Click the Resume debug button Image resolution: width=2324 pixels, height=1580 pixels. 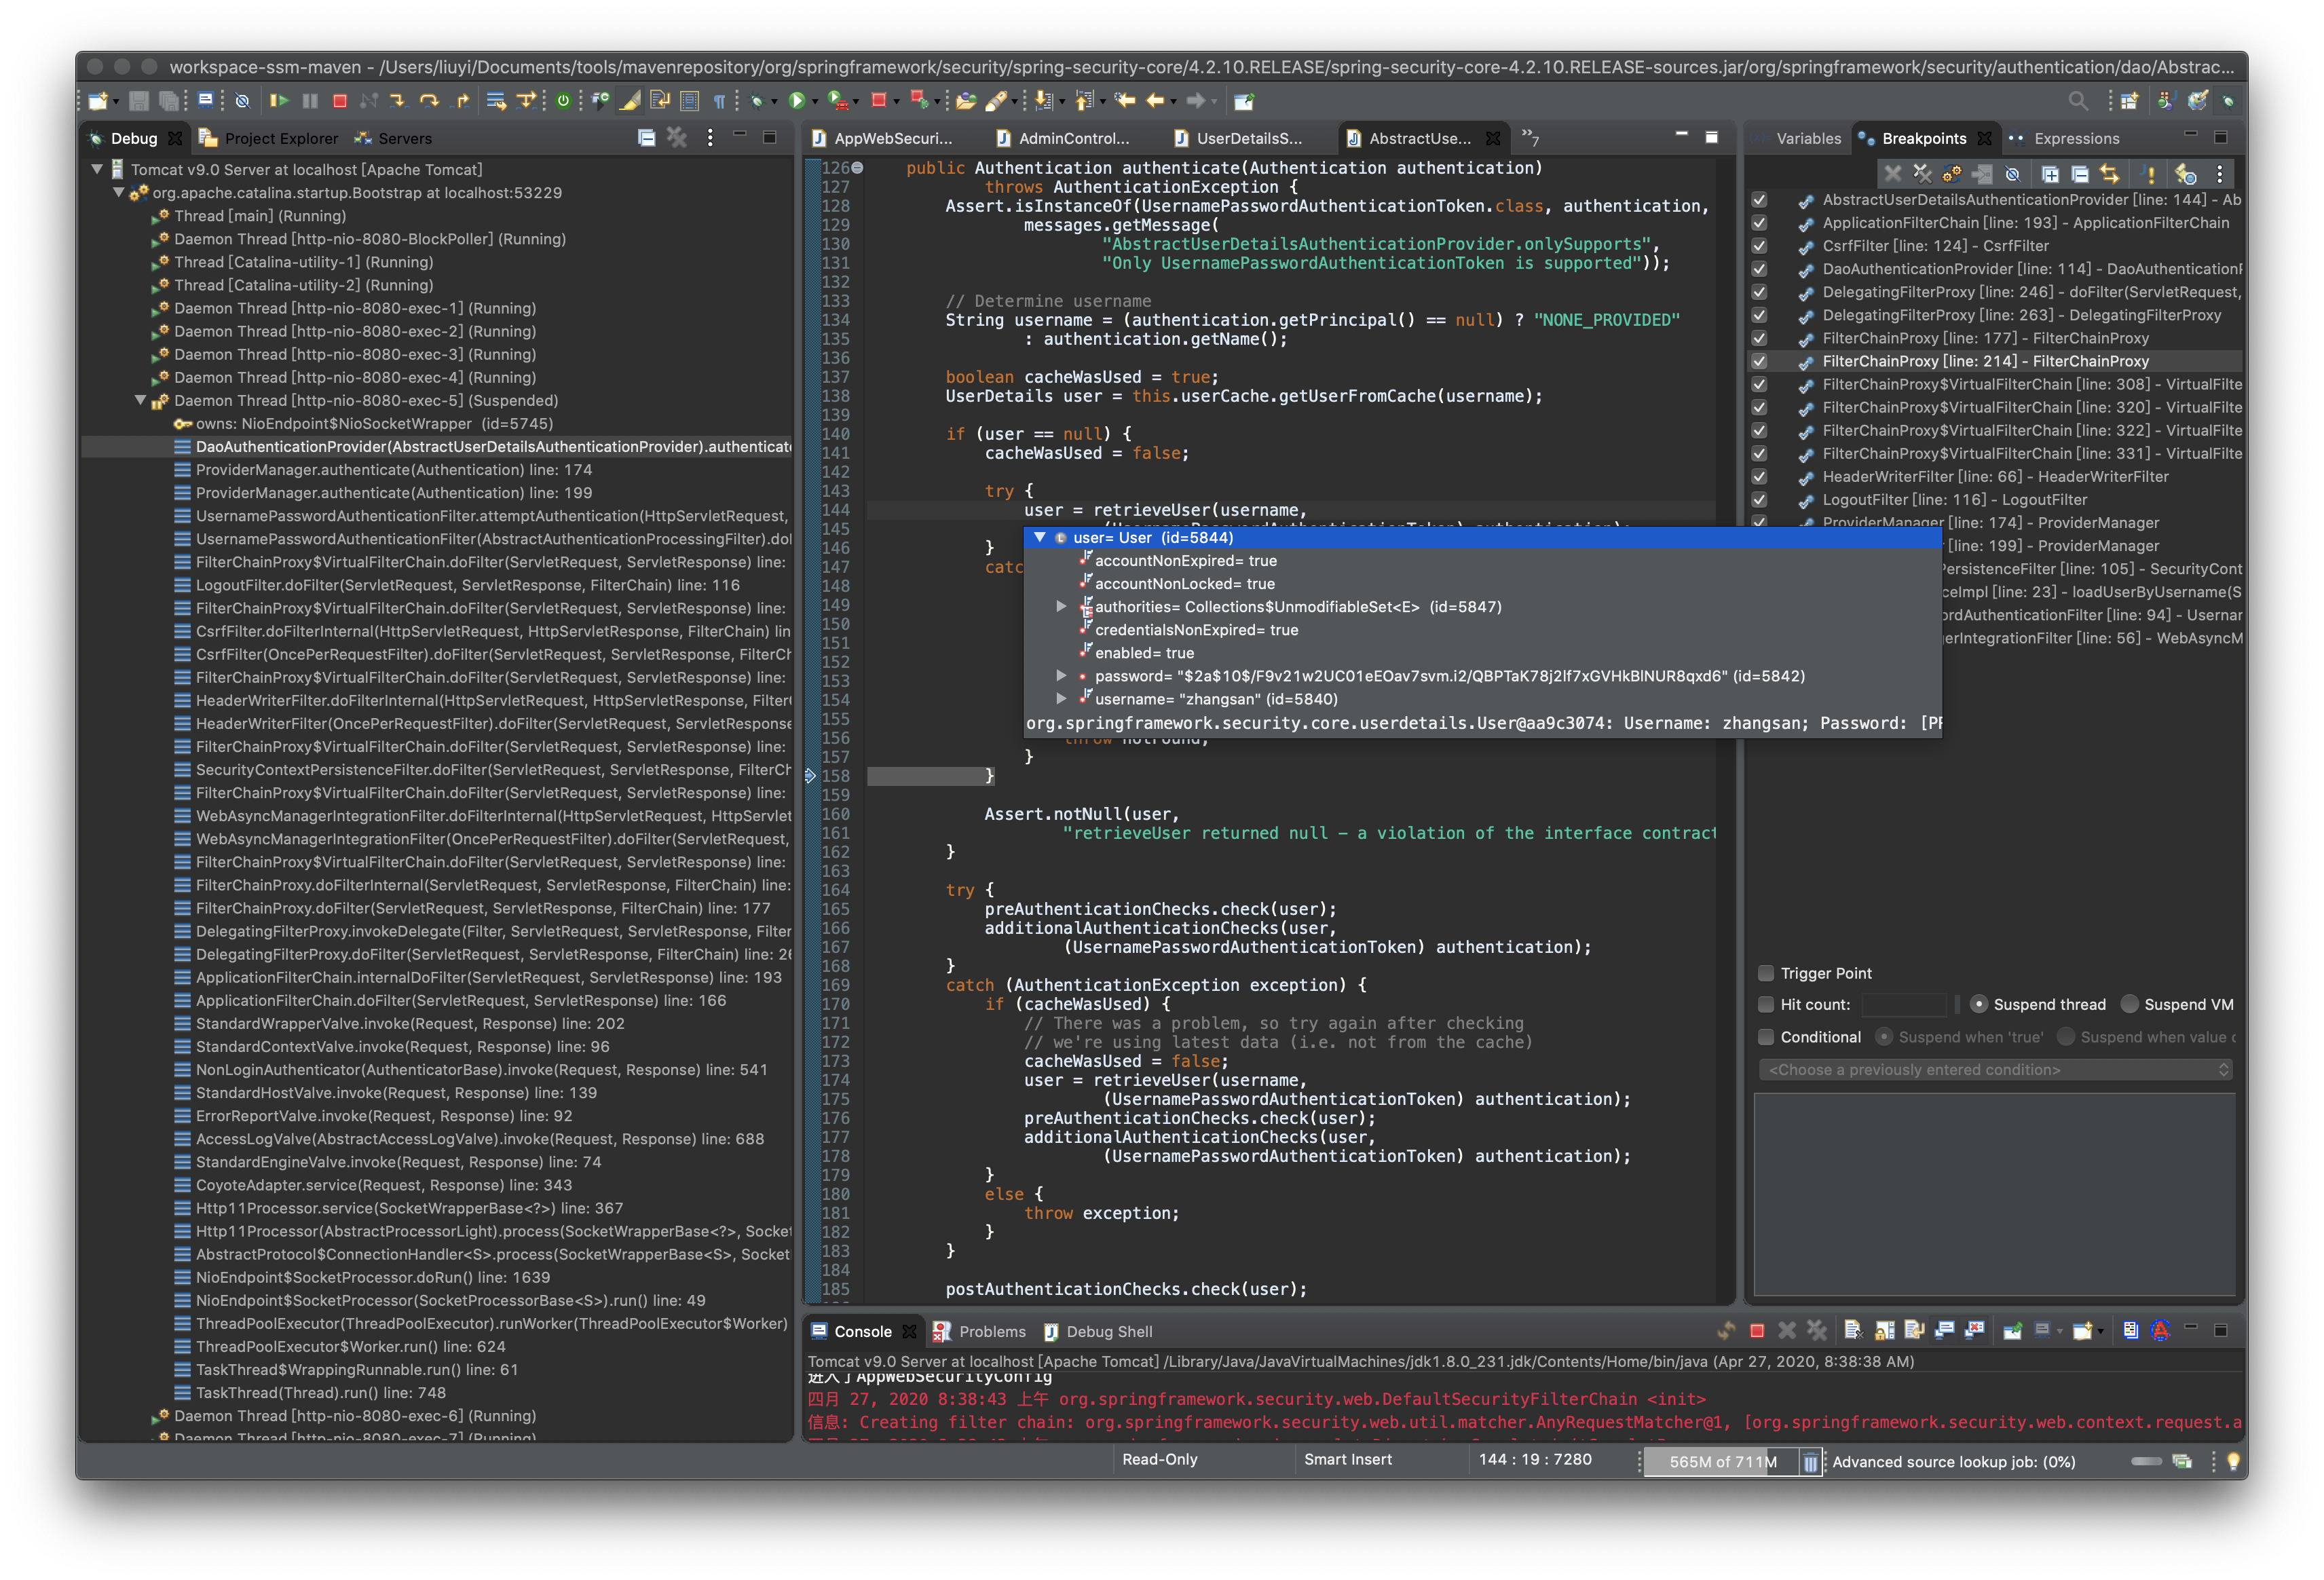point(279,100)
